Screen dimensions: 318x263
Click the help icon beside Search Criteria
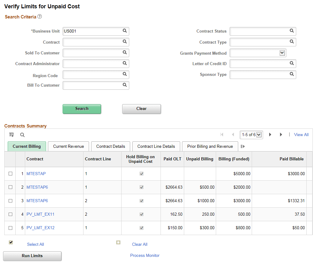[39, 17]
